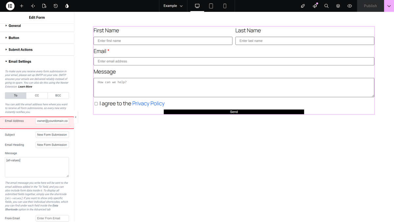
Task: Open the AI sparkle icon
Action: (x=33, y=6)
